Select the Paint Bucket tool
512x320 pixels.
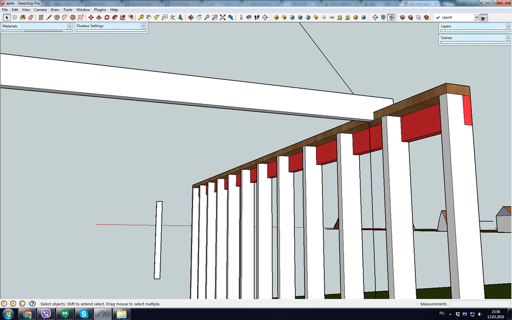[23, 17]
